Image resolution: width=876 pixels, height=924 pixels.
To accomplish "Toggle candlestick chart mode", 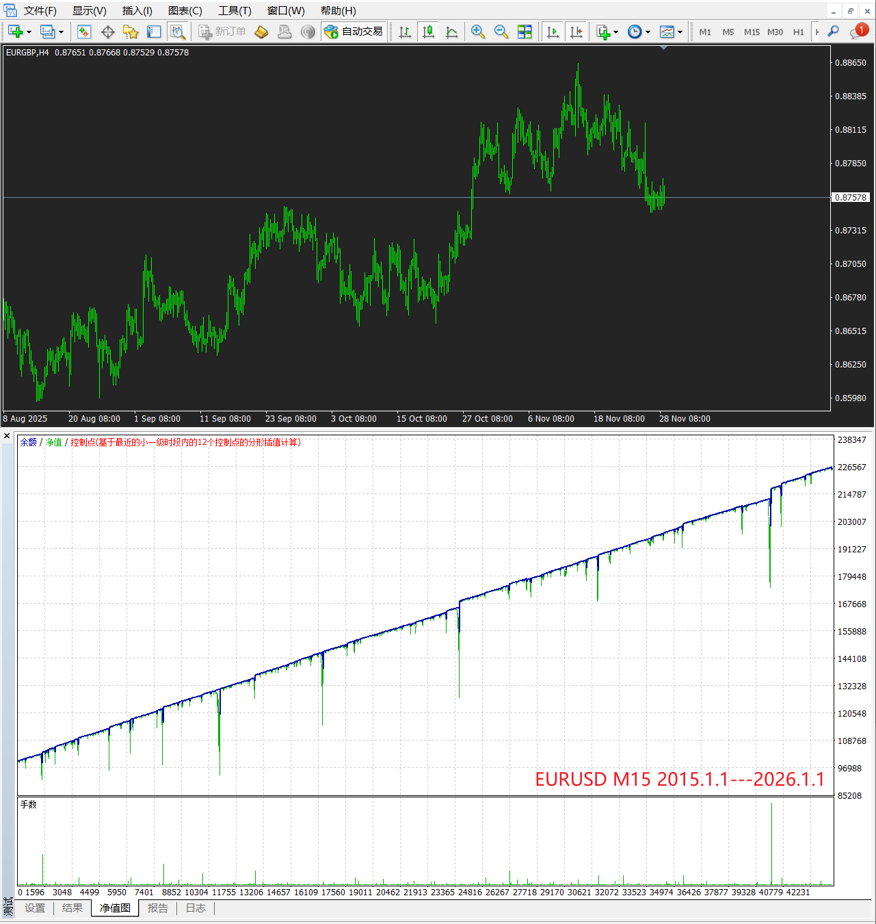I will click(429, 32).
